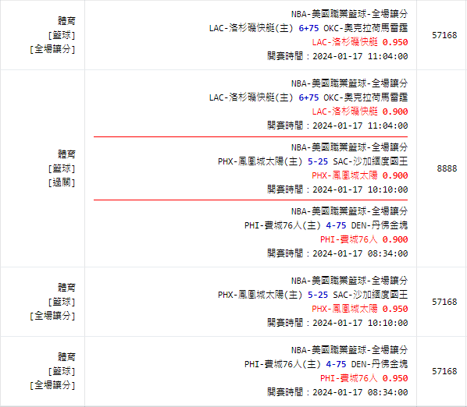Viewport: 467px width, 407px height.
Task: Click [全場讓分] label in the LAC 0.950 row
Action: point(52,49)
